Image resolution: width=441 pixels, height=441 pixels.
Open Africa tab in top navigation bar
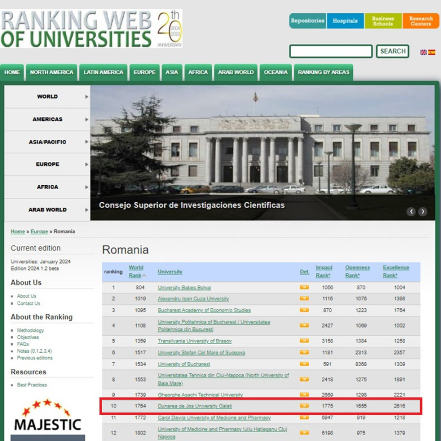click(198, 72)
